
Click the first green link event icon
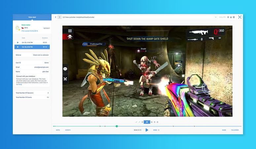(136, 122)
